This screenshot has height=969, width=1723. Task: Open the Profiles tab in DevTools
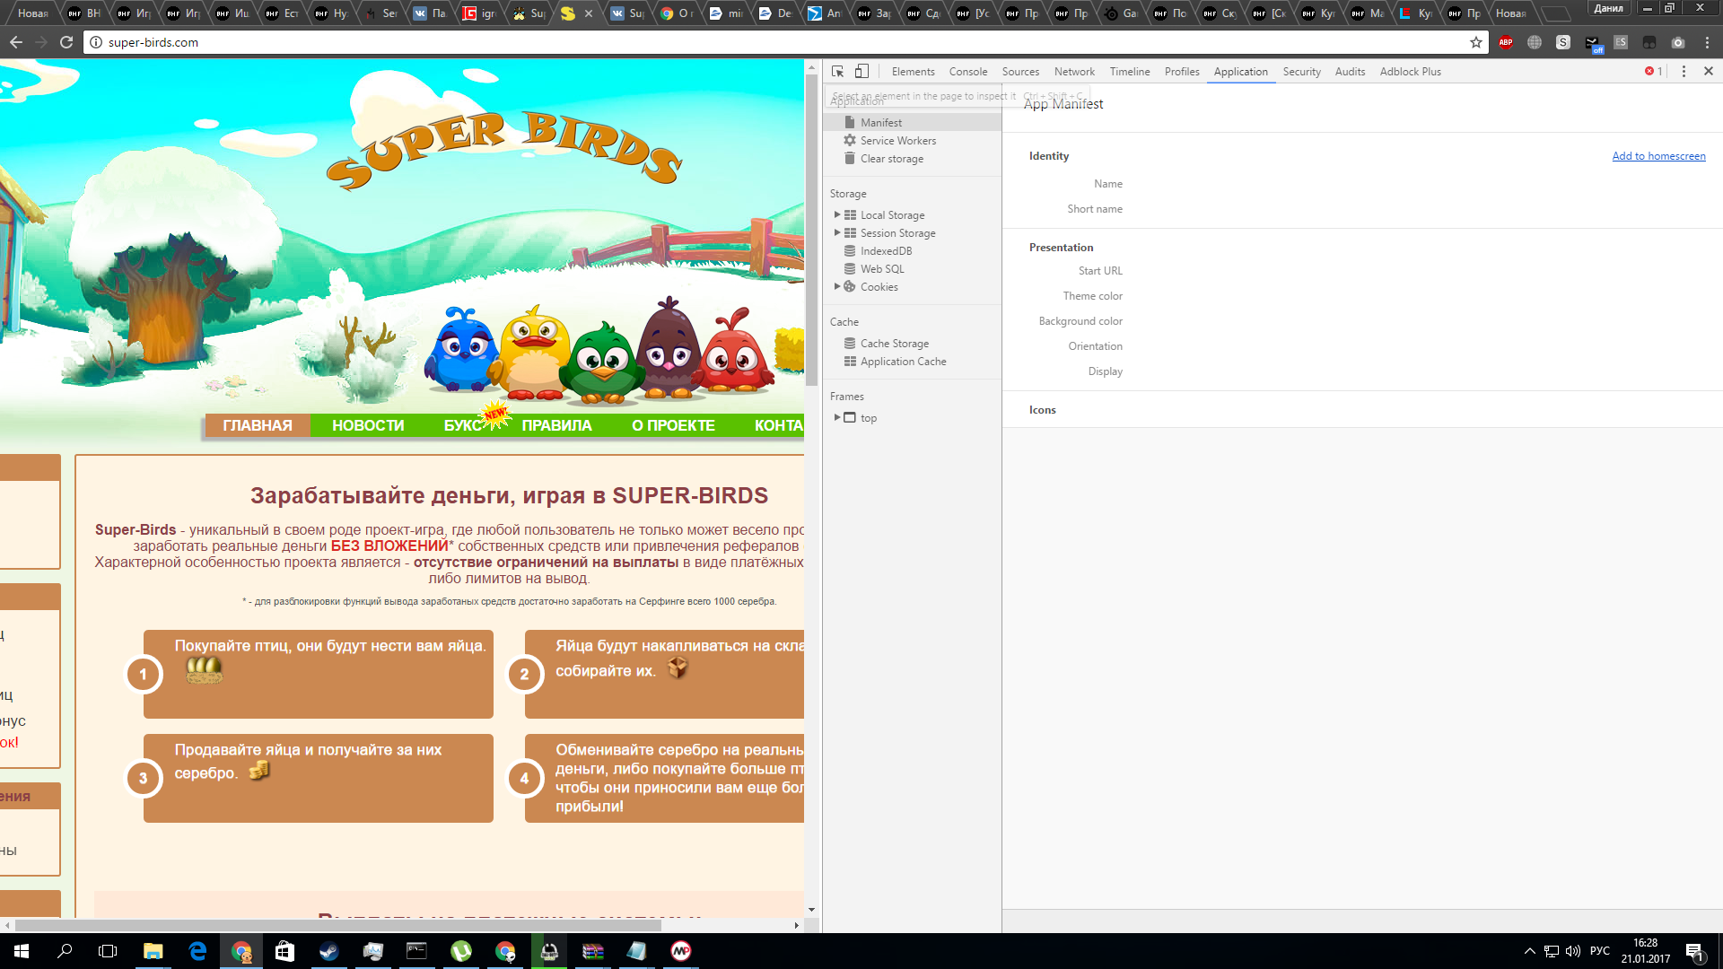tap(1182, 72)
